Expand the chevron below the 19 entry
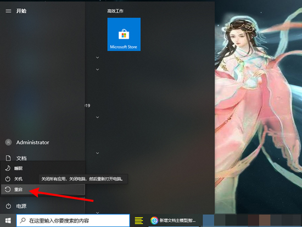 (x=97, y=117)
